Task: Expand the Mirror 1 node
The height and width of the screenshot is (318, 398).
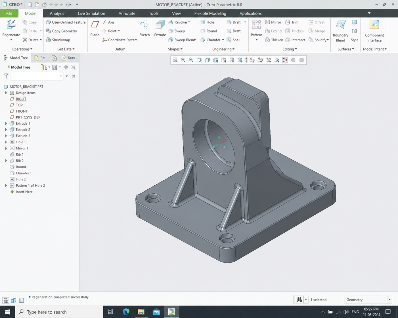Action: (x=6, y=148)
